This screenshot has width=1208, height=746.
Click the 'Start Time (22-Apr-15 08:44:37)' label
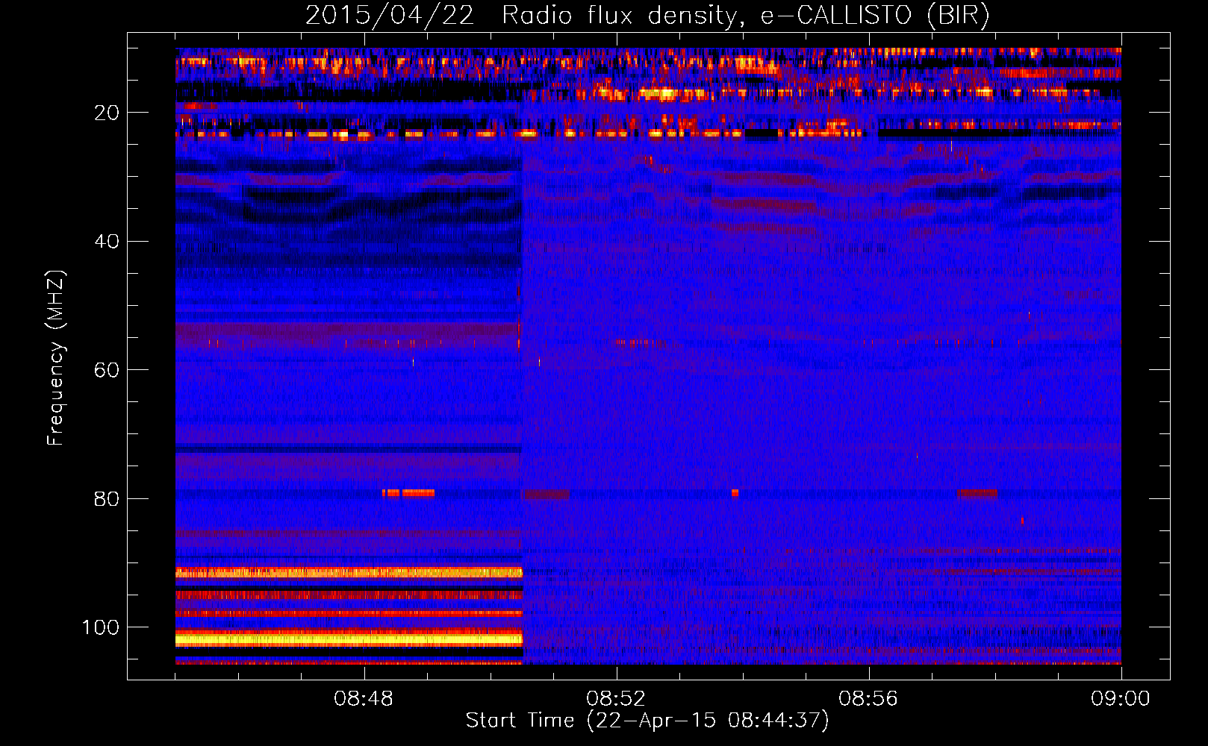click(x=647, y=721)
